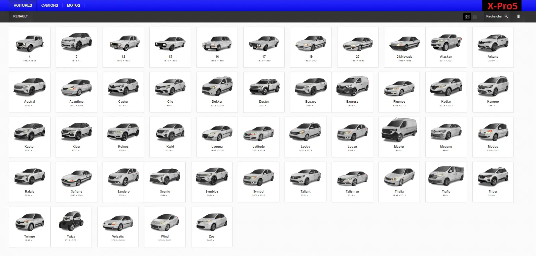Select the Captur model card
The image size is (536, 256).
click(x=123, y=92)
